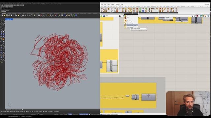Click the Paste clipboard icon in Rhino toolbar
This screenshot has width=211, height=118.
[x=18, y=15]
